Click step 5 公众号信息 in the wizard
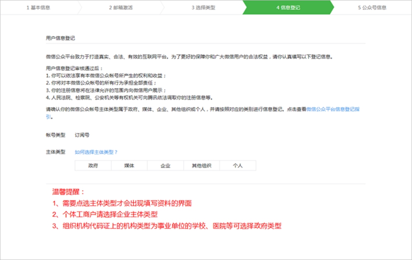The image size is (412, 260). pyautogui.click(x=374, y=7)
